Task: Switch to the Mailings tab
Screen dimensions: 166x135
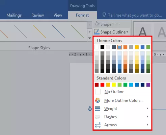Action: [x=14, y=15]
